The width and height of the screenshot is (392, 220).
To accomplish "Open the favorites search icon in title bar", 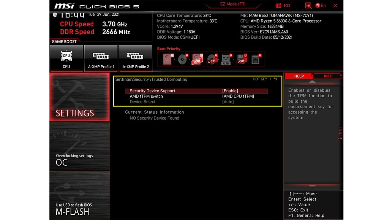I will tap(308, 5).
